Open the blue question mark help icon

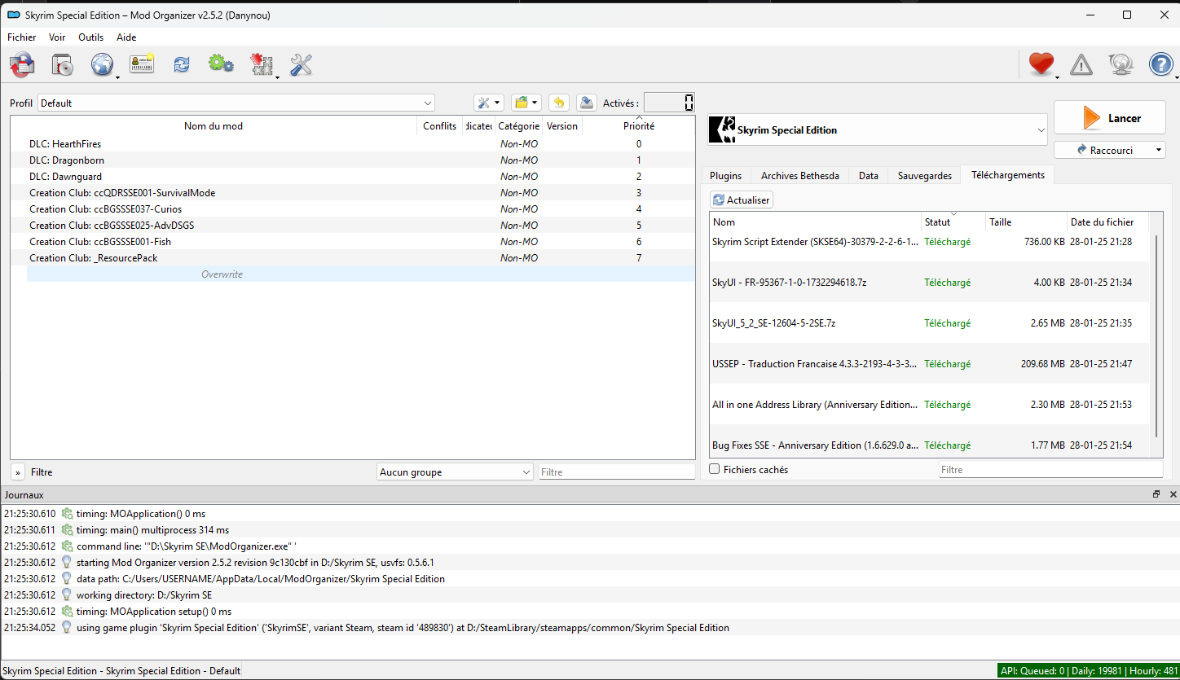click(x=1160, y=64)
